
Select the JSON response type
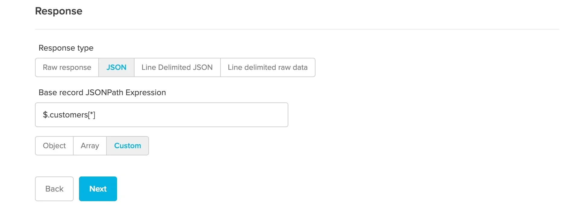tap(116, 67)
